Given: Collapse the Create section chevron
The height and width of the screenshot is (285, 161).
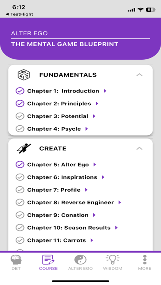Looking at the screenshot, I should click(x=140, y=148).
